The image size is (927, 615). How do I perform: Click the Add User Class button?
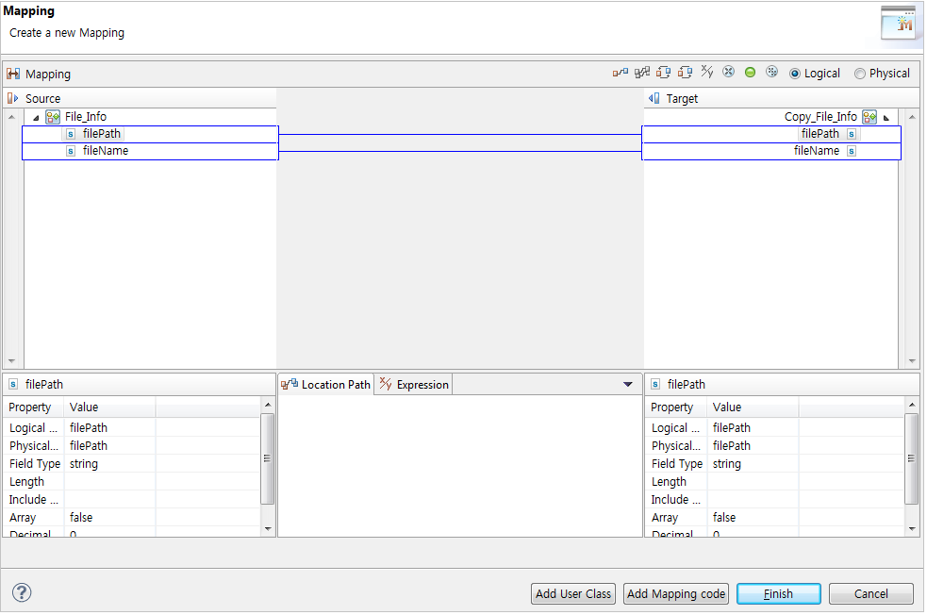pyautogui.click(x=572, y=593)
